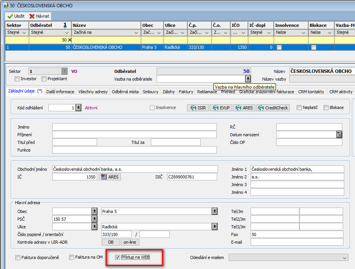Viewport: 355px width, 269px height.
Task: Open the PSČ lookup dropdown
Action: tap(94, 219)
